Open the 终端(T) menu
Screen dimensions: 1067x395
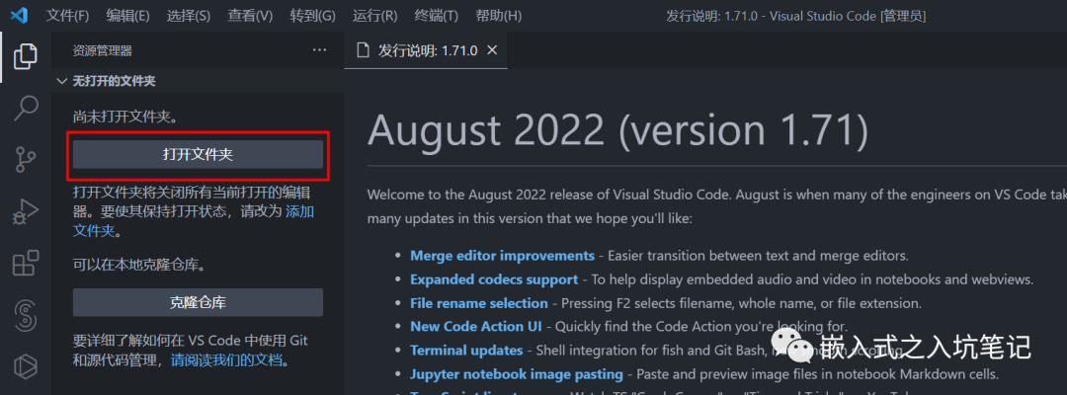pos(435,16)
